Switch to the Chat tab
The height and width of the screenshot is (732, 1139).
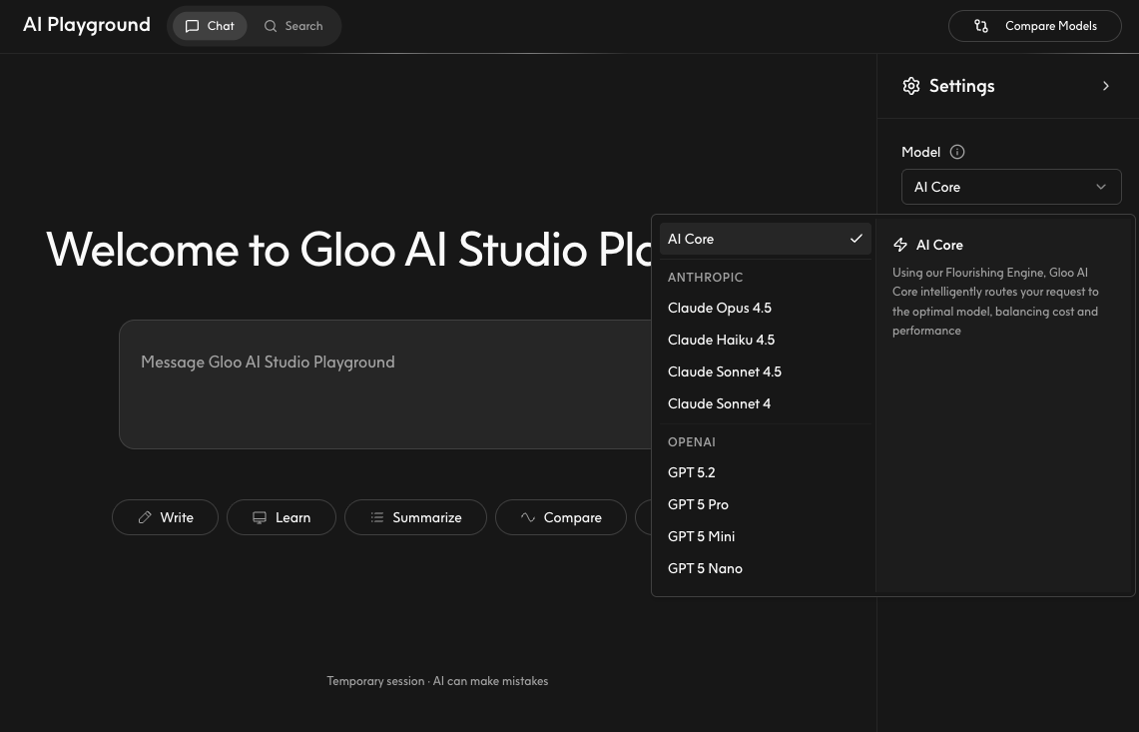210,26
